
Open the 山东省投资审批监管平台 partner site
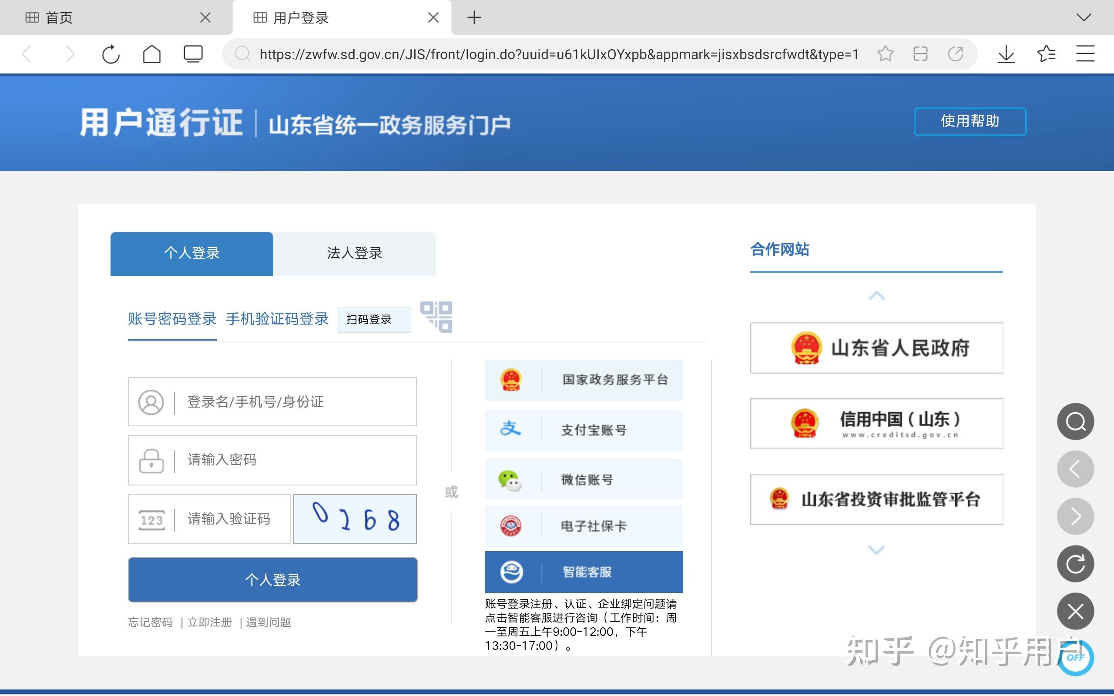coord(876,499)
